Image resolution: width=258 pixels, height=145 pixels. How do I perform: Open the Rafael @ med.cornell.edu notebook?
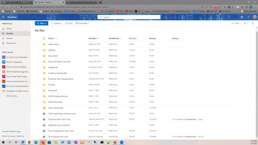59,125
